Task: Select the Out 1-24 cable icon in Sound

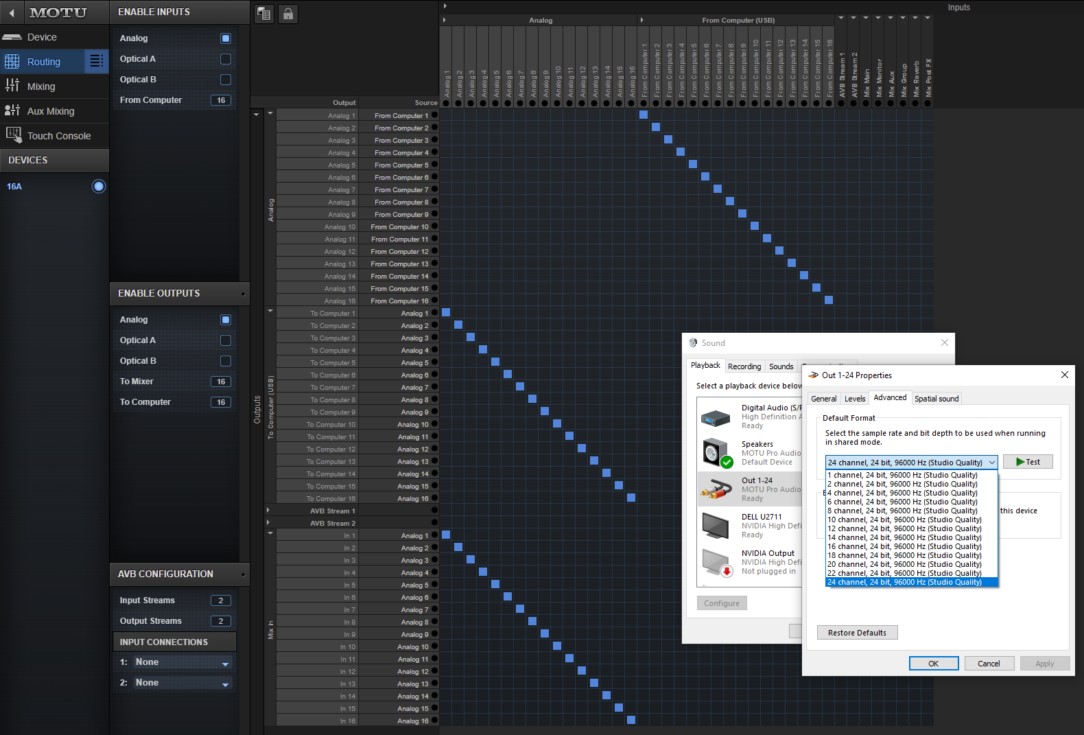Action: (716, 489)
